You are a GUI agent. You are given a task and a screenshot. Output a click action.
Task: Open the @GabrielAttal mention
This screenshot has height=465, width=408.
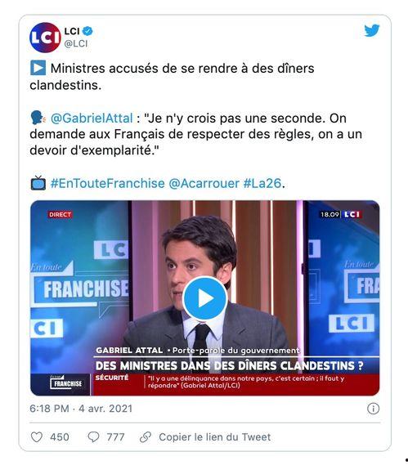click(92, 118)
